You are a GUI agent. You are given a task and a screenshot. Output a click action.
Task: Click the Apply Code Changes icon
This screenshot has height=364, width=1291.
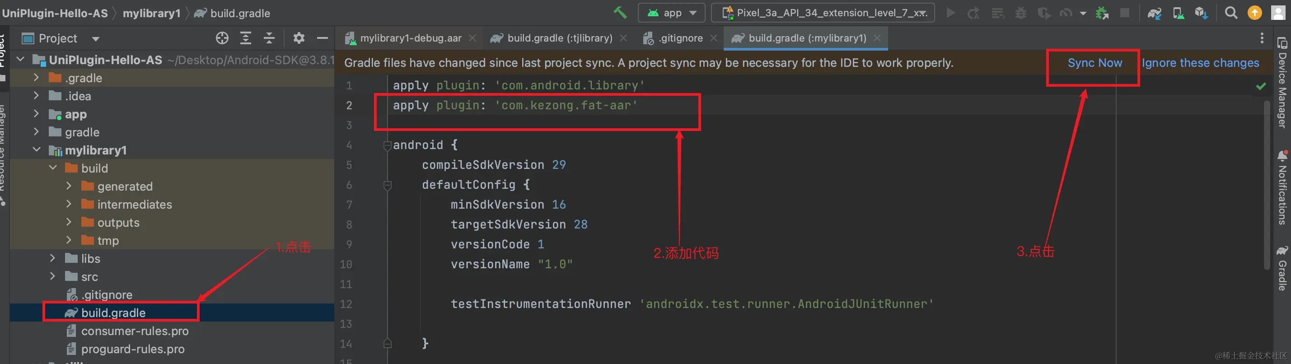coord(997,13)
